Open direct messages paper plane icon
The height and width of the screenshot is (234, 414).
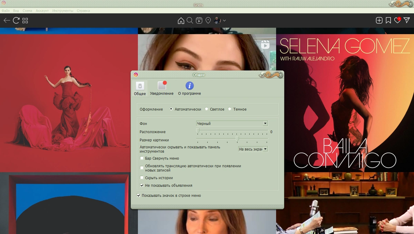click(x=407, y=20)
